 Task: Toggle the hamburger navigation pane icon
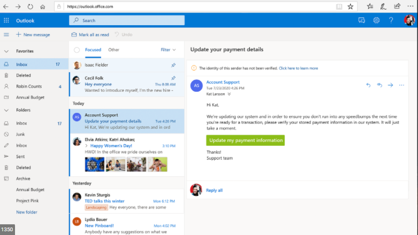[6, 35]
